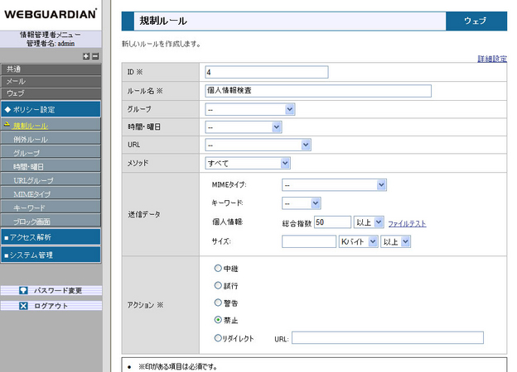Click the ログアウト X icon
Screen dimensions: 517x372
tap(24, 305)
